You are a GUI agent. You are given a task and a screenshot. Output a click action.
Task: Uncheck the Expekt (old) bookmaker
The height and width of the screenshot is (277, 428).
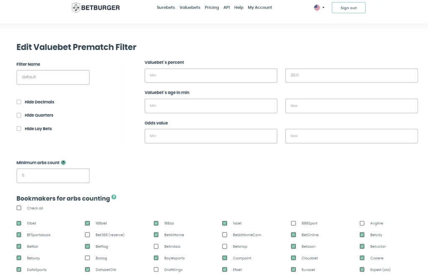pyautogui.click(x=362, y=269)
